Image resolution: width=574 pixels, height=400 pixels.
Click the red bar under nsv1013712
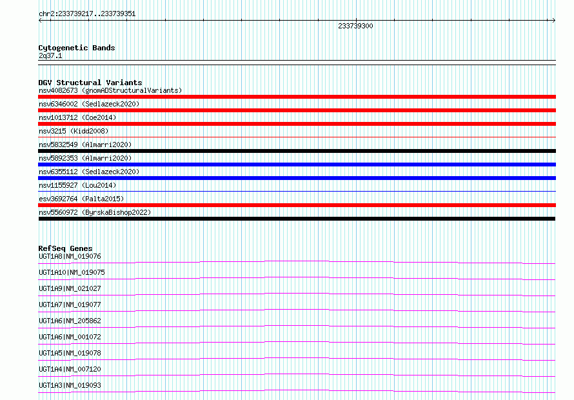(297, 124)
